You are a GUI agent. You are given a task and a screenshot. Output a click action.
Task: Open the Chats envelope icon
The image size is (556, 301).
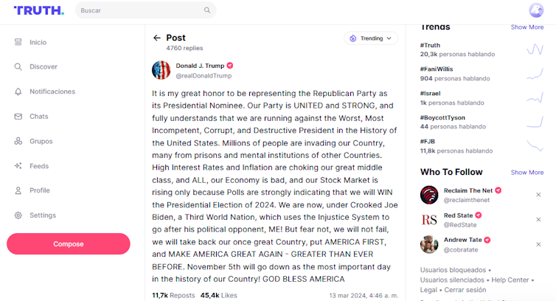[18, 117]
